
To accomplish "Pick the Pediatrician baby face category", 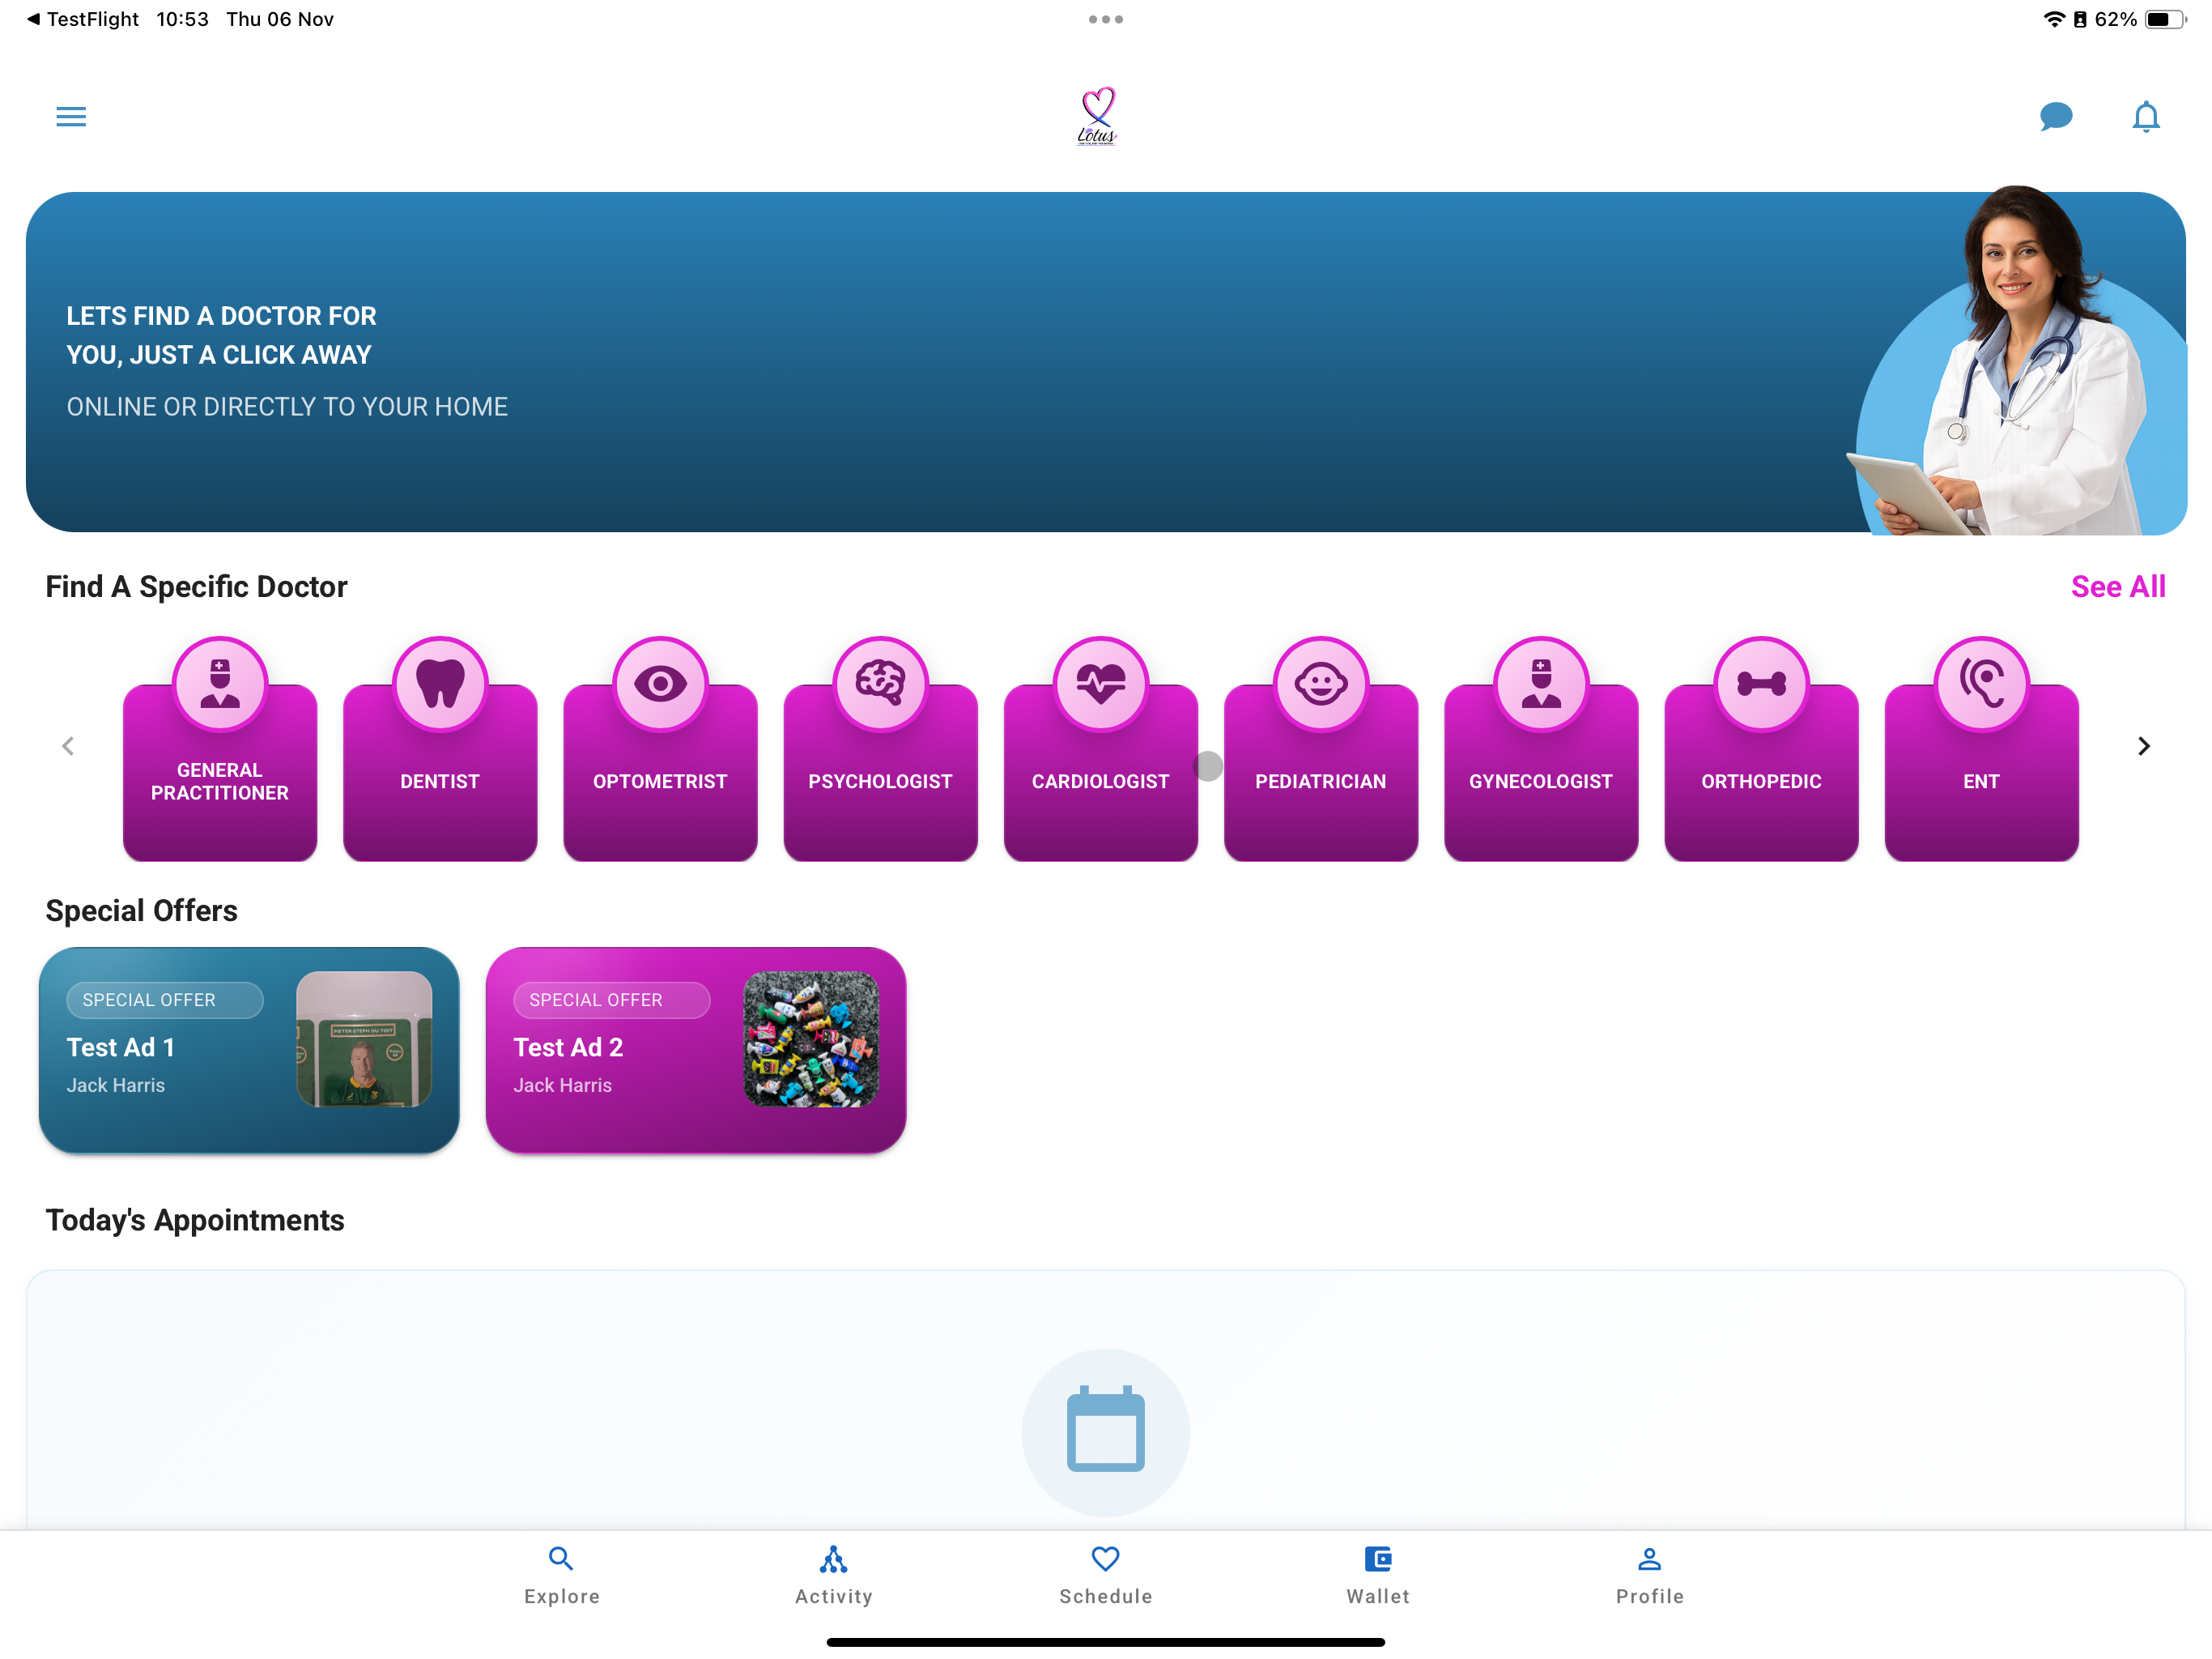I will 1321,749.
